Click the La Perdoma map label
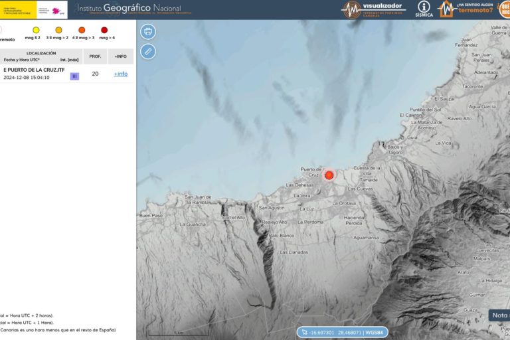 point(310,222)
